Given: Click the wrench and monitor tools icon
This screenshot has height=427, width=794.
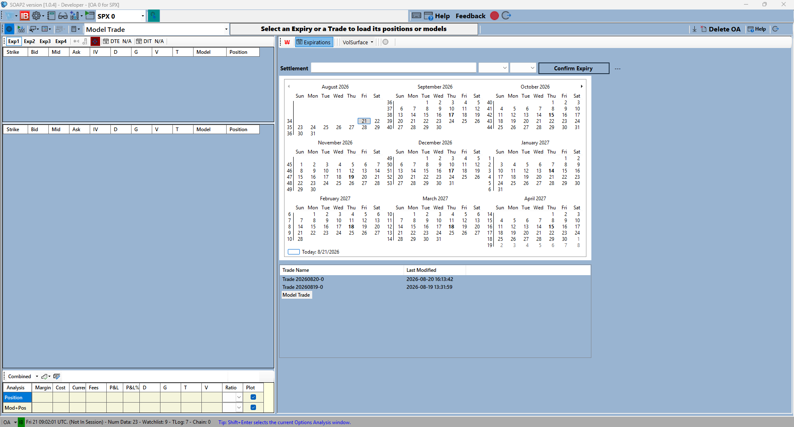Looking at the screenshot, I should click(33, 29).
